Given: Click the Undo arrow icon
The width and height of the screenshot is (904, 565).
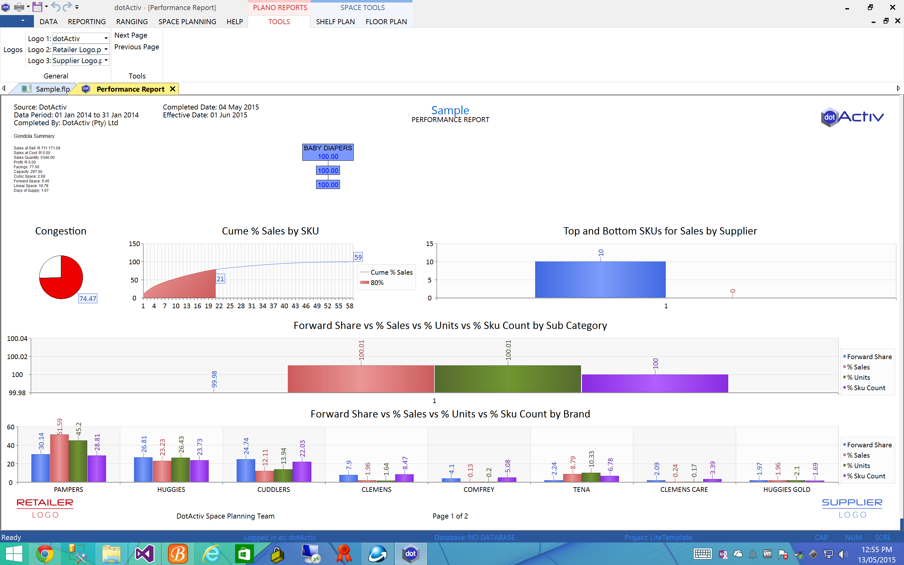Looking at the screenshot, I should point(55,7).
